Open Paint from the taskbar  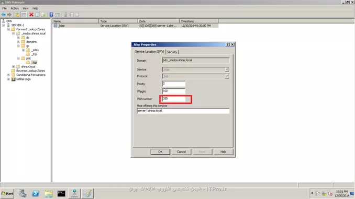(x=87, y=193)
